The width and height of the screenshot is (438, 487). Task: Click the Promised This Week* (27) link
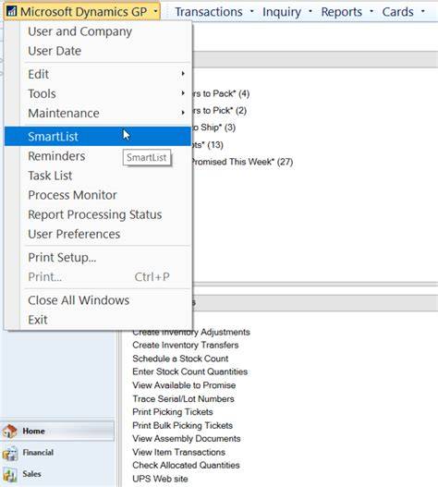[x=243, y=162]
